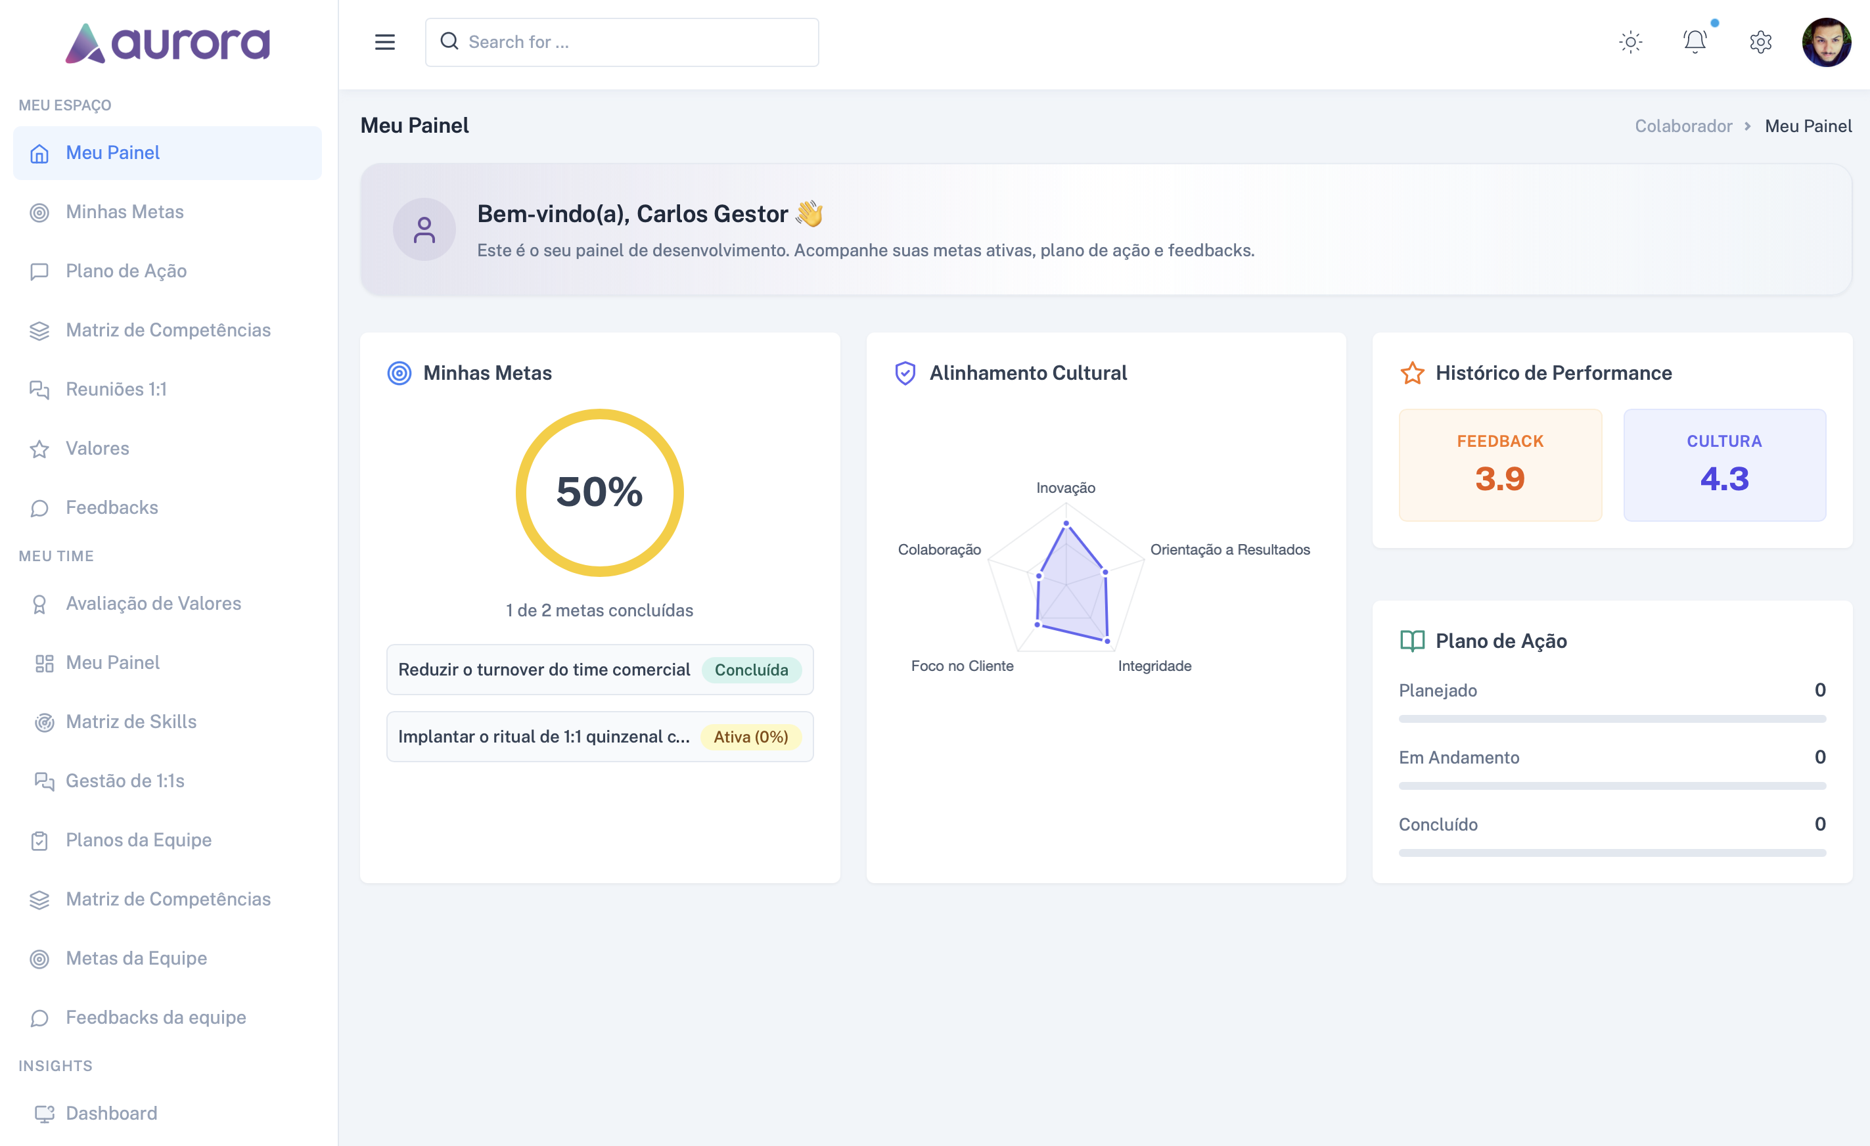Click grid icon for team Meu Painel
Screen dimensions: 1870x1146
pos(44,663)
